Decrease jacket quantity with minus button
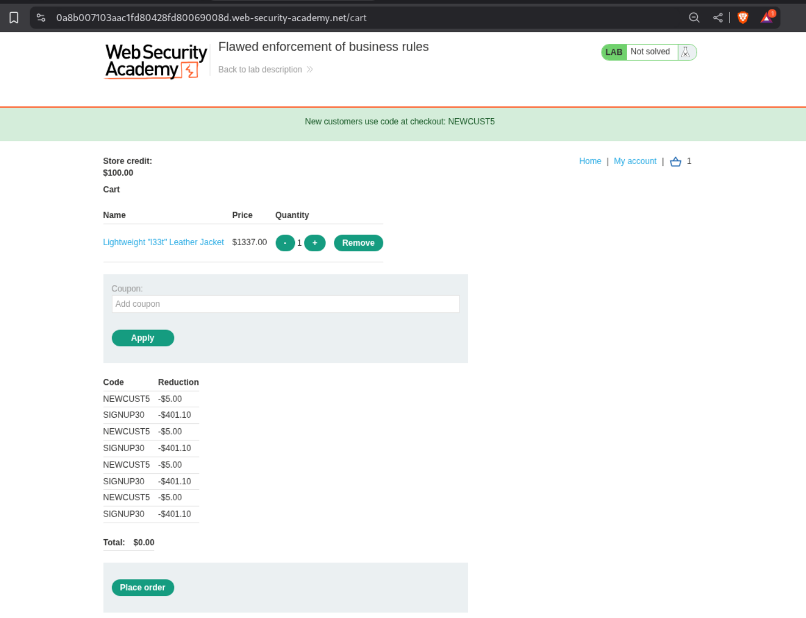The height and width of the screenshot is (618, 806). tap(285, 243)
